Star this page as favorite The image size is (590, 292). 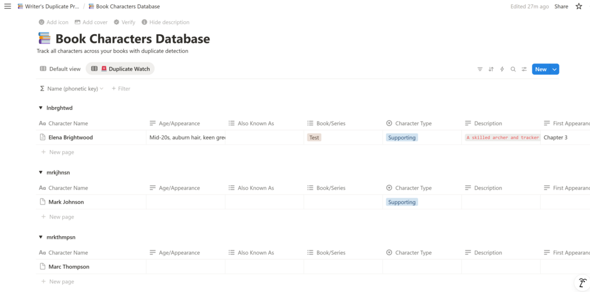pos(579,6)
